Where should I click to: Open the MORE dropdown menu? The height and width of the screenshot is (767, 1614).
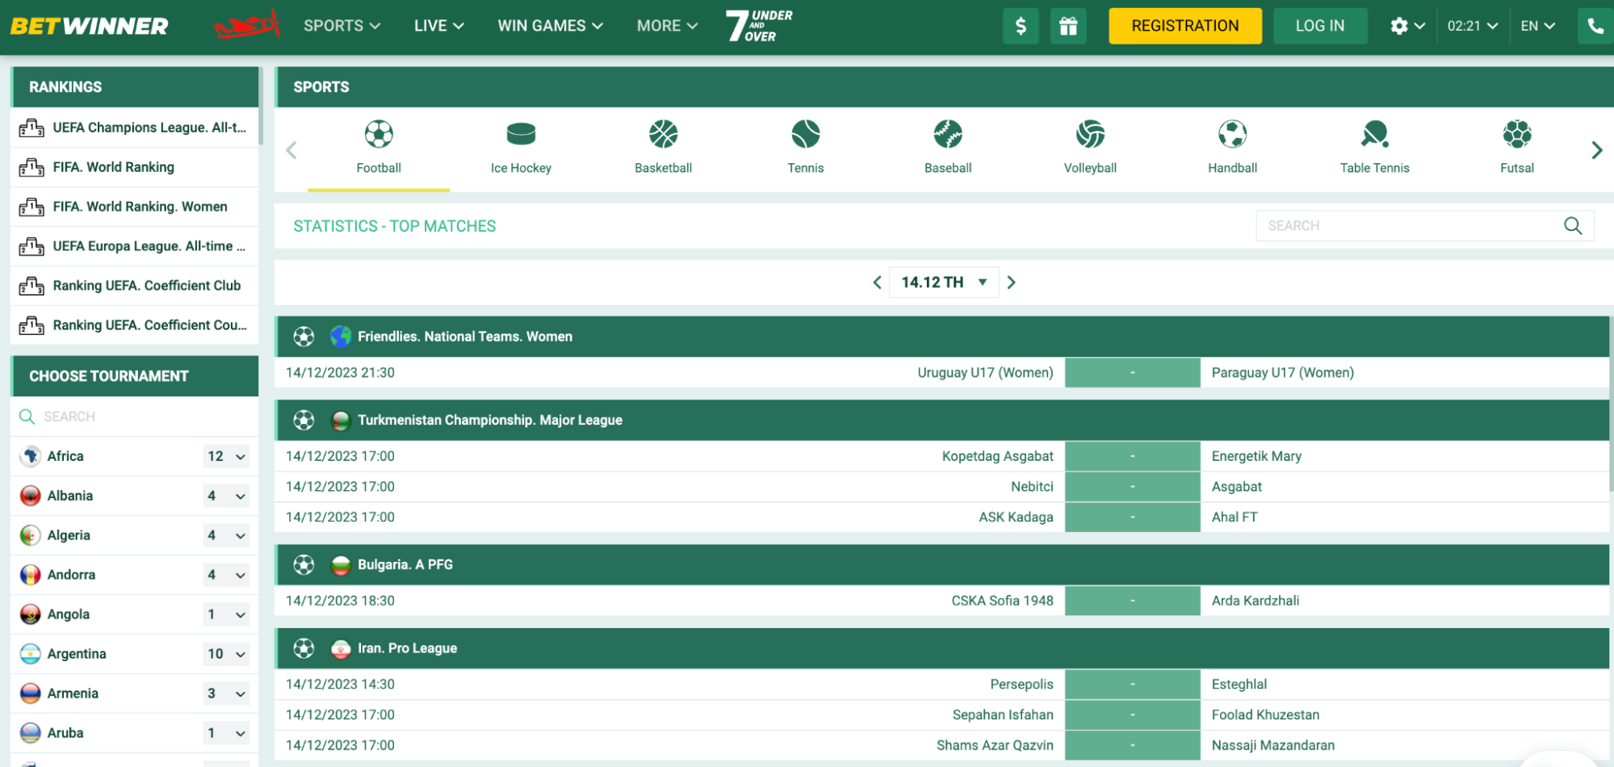667,26
